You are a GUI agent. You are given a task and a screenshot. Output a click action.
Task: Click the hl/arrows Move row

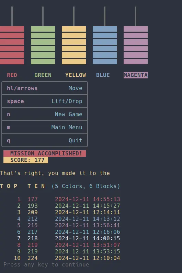(x=45, y=88)
